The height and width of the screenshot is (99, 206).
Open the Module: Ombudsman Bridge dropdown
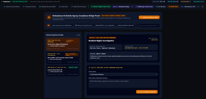(x=123, y=7)
